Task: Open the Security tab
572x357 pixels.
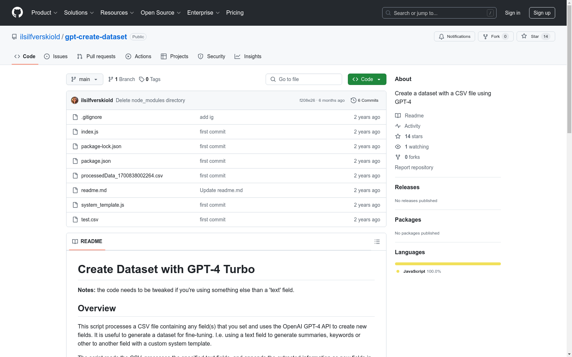Action: [x=212, y=56]
